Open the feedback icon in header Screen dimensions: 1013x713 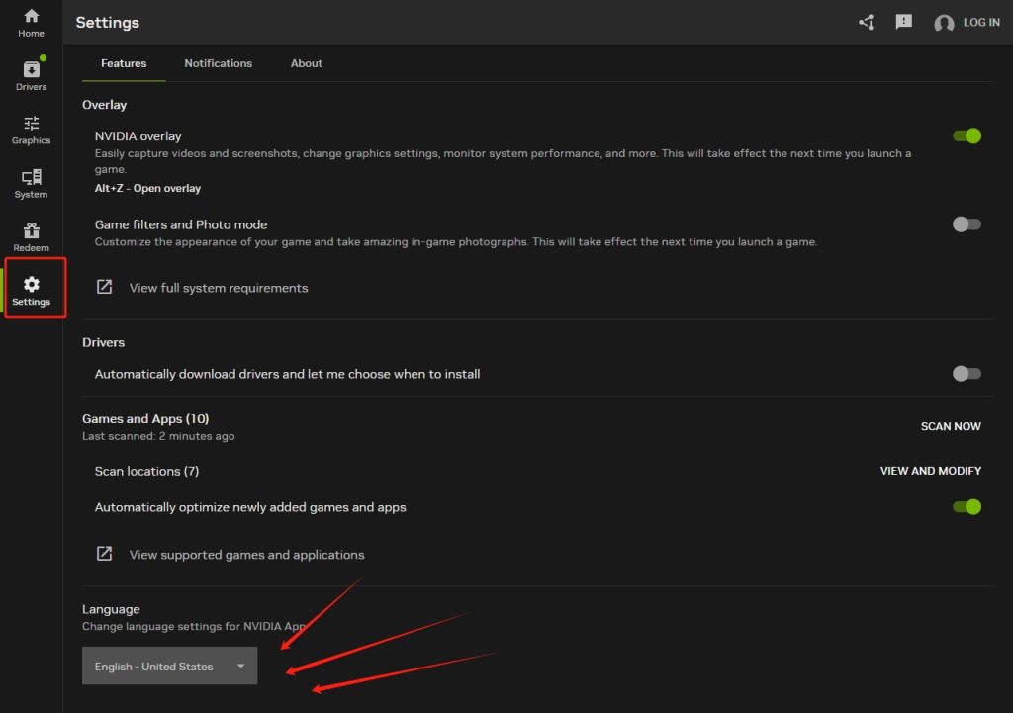(903, 22)
